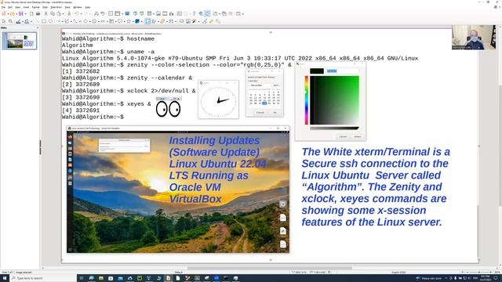Click the Master Slide icon

(x=127, y=14)
